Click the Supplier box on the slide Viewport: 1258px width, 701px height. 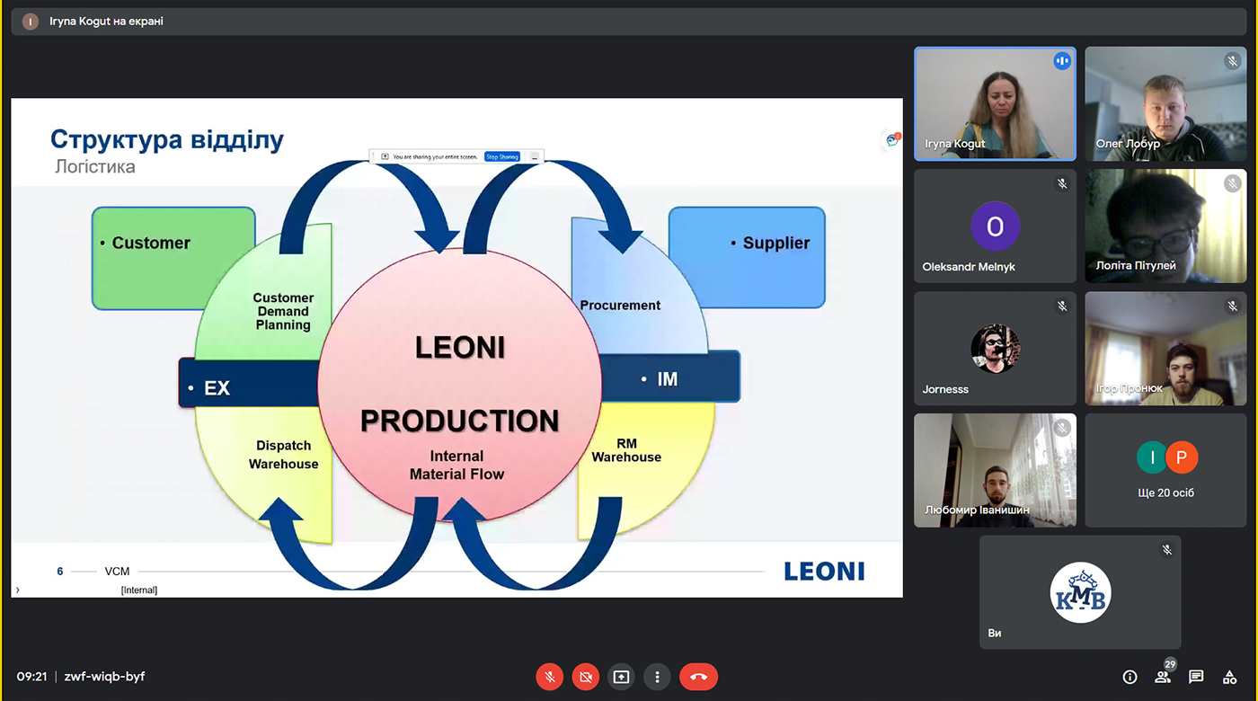(x=747, y=258)
